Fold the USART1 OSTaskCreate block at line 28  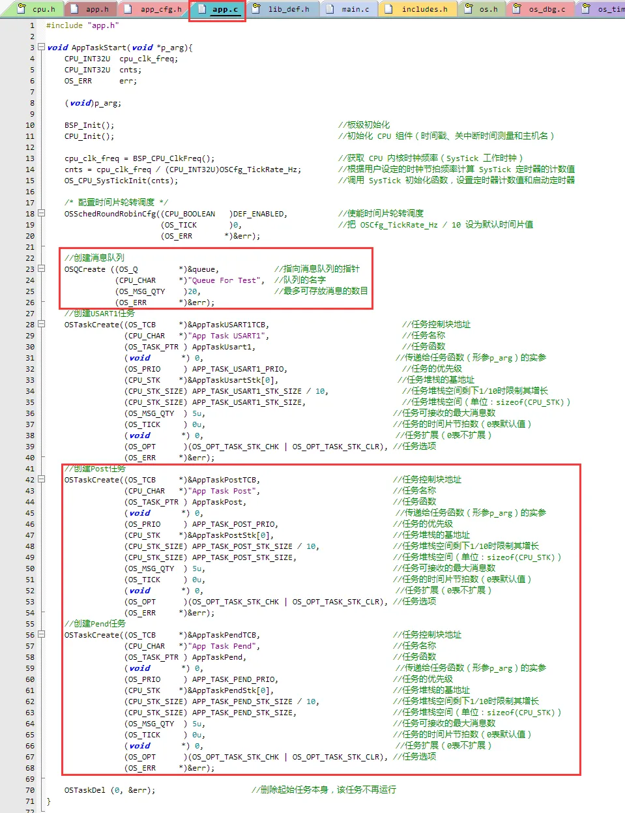(x=42, y=325)
